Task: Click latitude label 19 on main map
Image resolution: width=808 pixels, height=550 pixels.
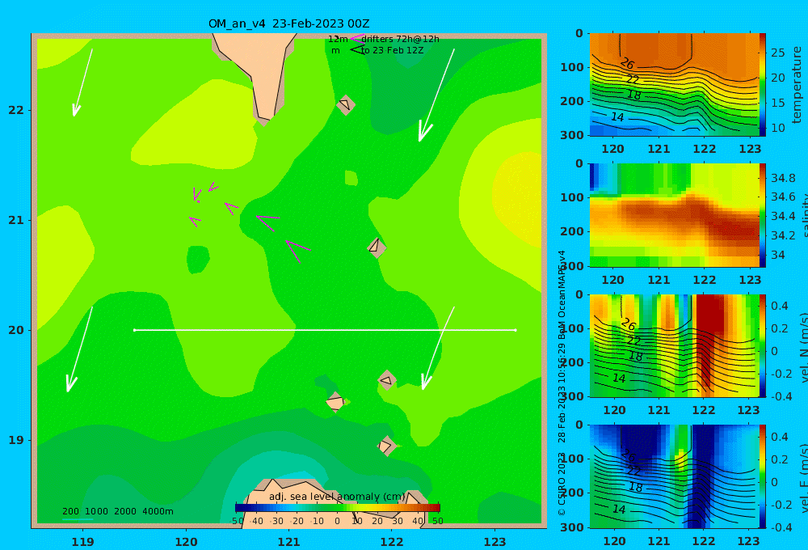Action: pos(16,440)
